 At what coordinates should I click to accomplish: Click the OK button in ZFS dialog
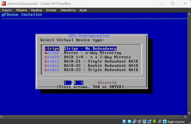point(74,83)
